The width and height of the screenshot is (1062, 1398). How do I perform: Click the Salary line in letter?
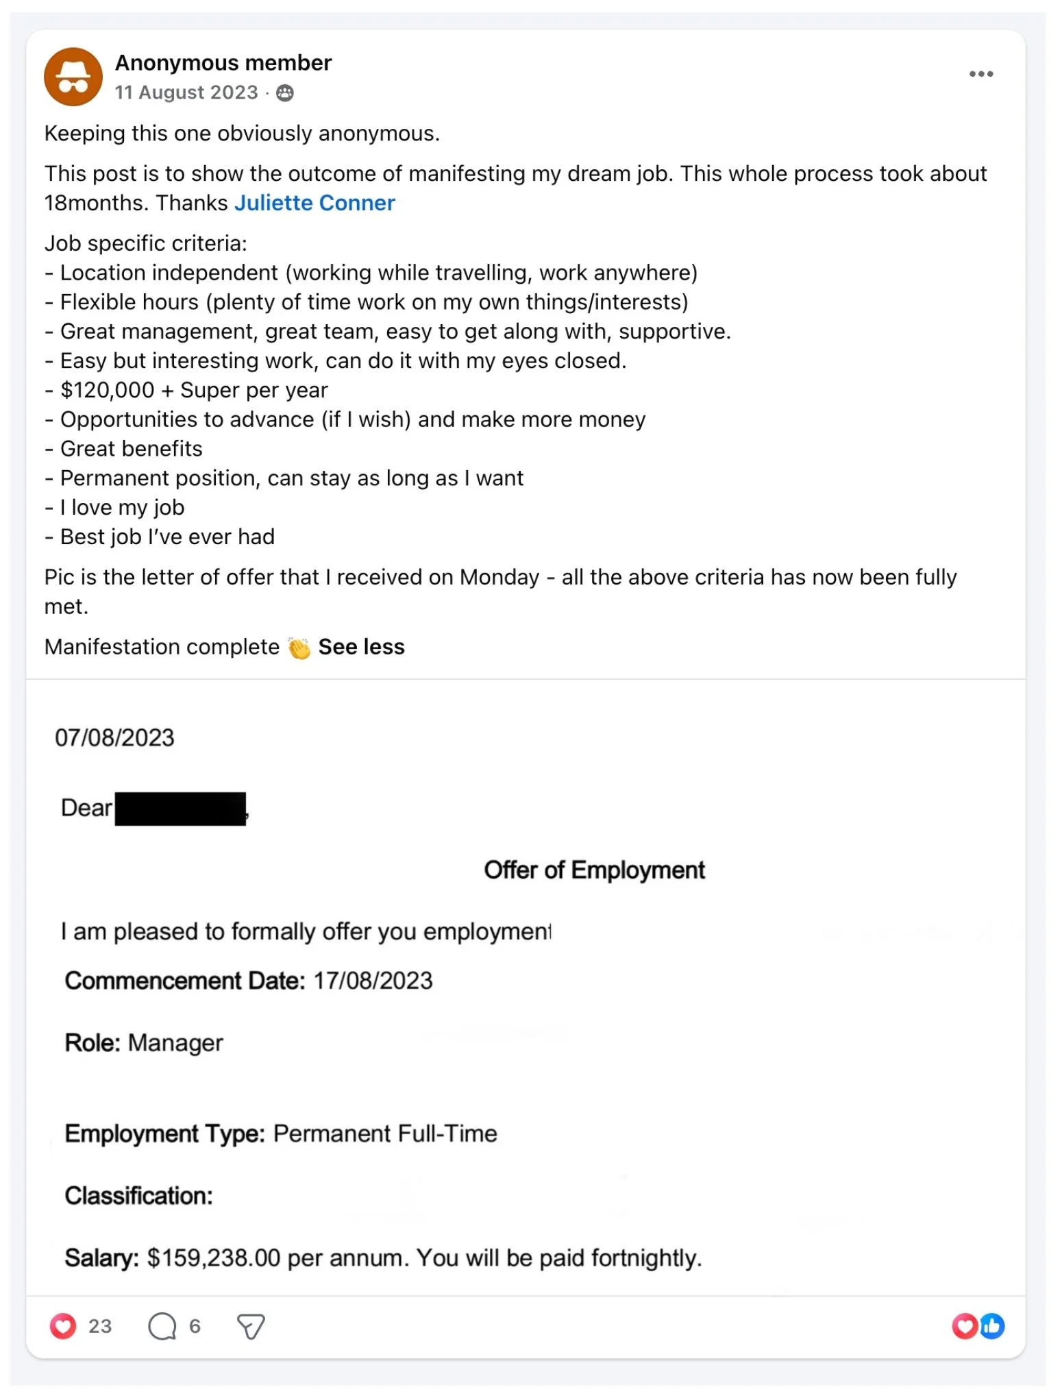[384, 1259]
